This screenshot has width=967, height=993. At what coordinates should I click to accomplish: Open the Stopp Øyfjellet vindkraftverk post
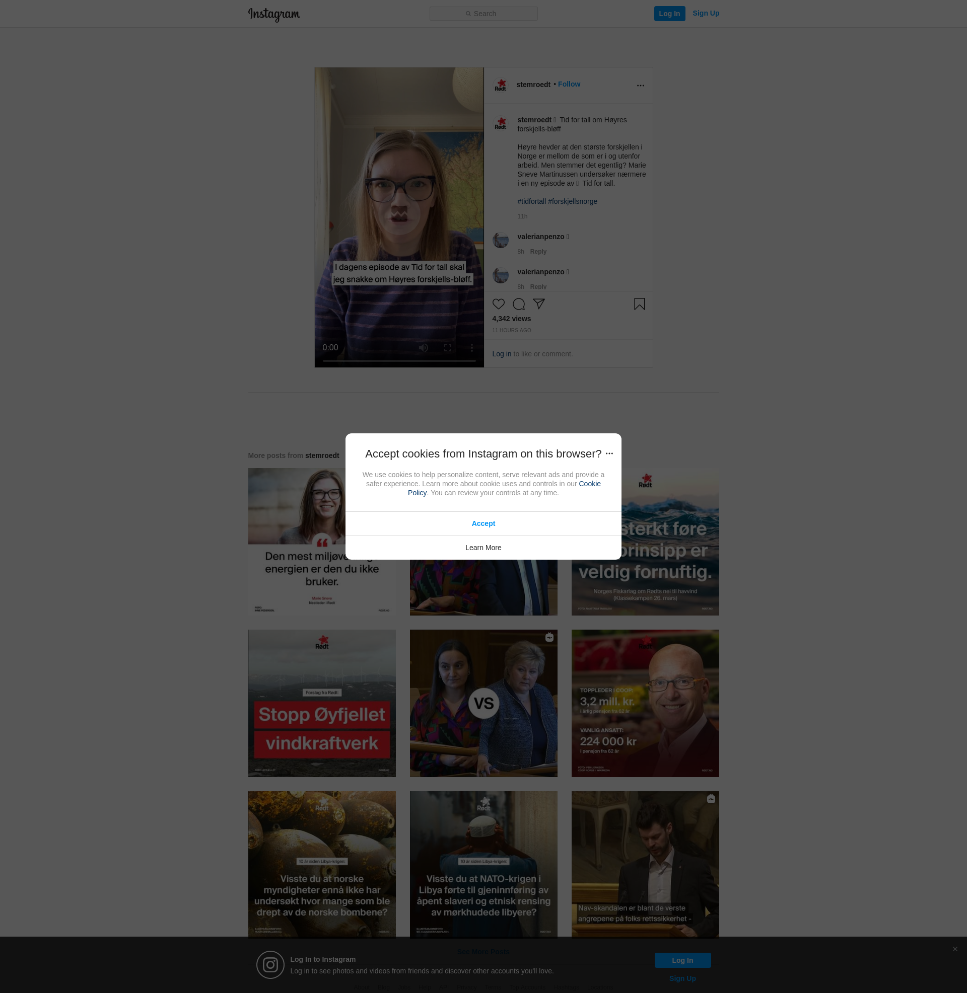pyautogui.click(x=321, y=703)
